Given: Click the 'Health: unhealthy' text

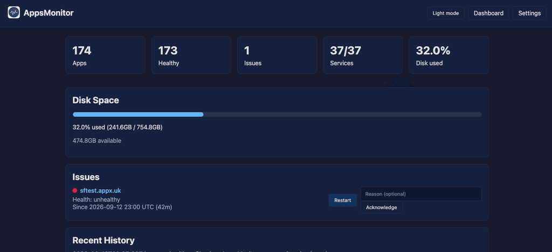Looking at the screenshot, I should [x=96, y=200].
